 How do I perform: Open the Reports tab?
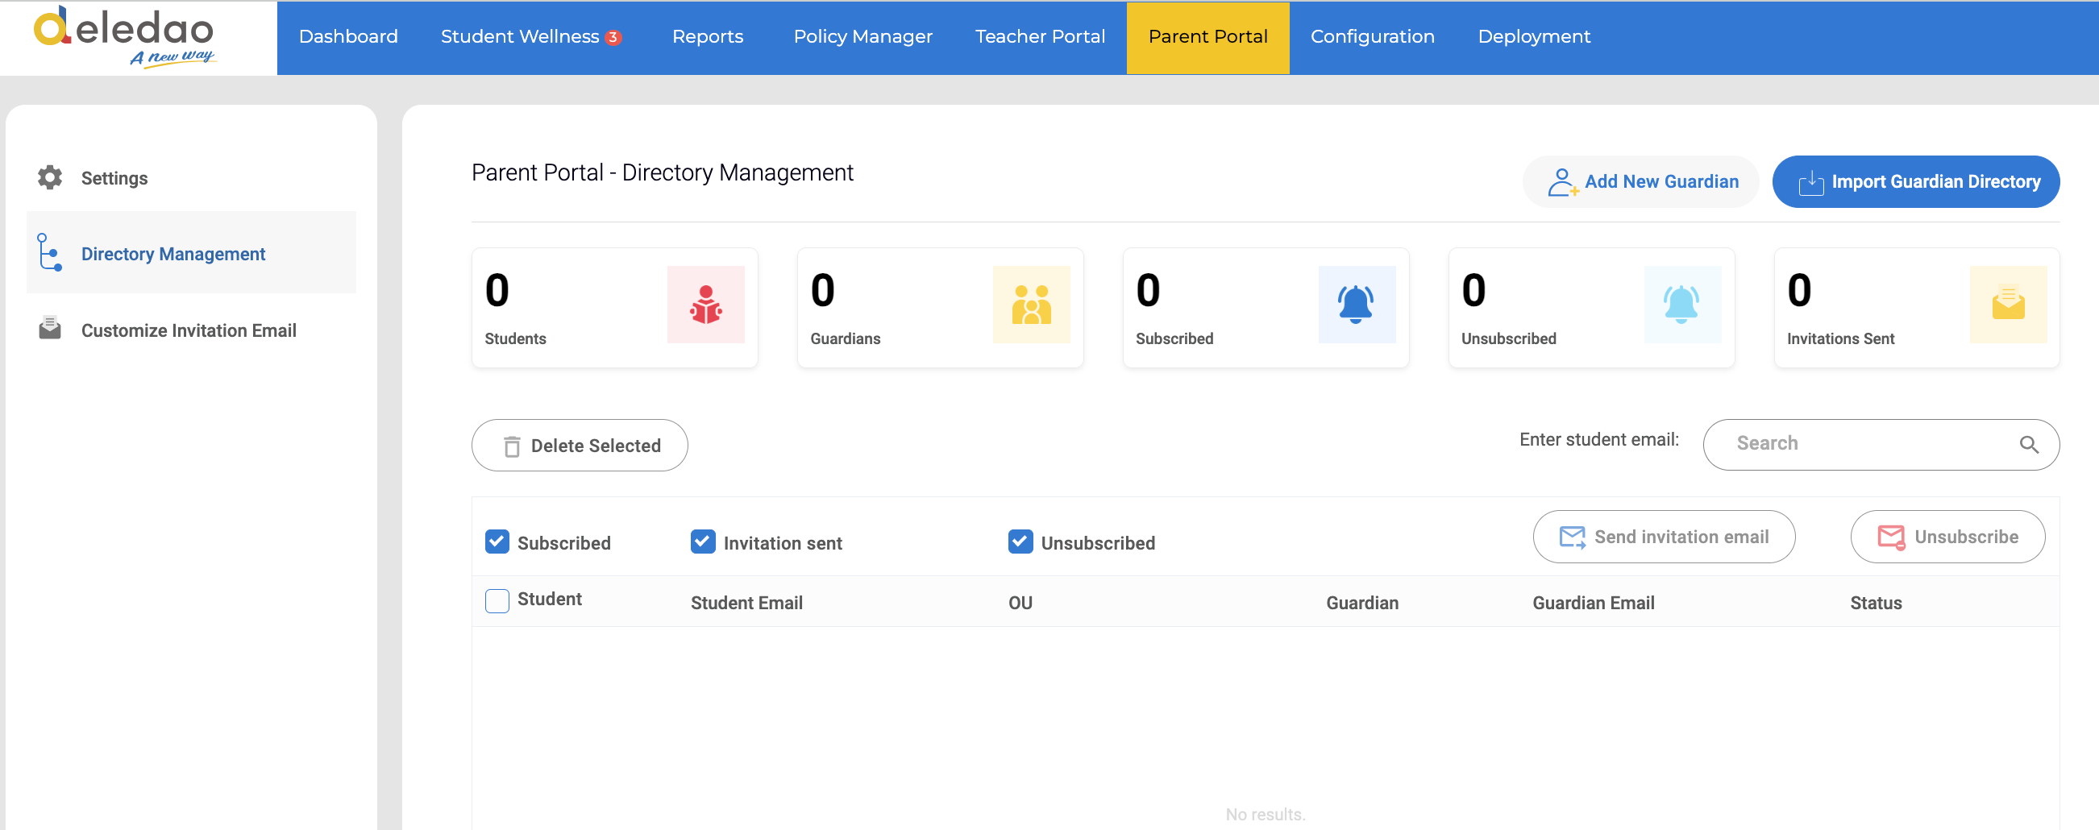pos(707,37)
